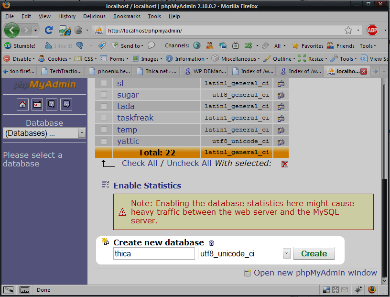
Task: Click the Firefox Back button
Action: 11,31
